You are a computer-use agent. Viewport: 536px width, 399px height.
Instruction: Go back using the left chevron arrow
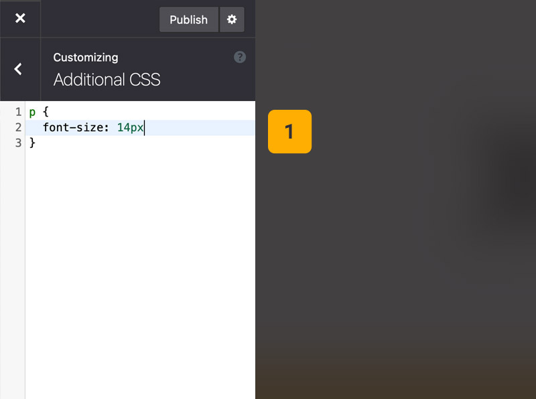(x=19, y=69)
